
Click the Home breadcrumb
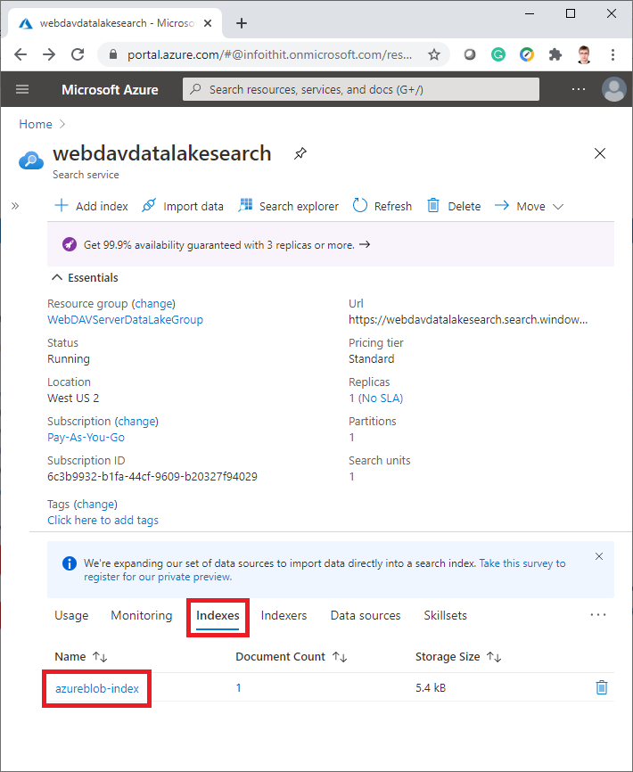pos(36,124)
